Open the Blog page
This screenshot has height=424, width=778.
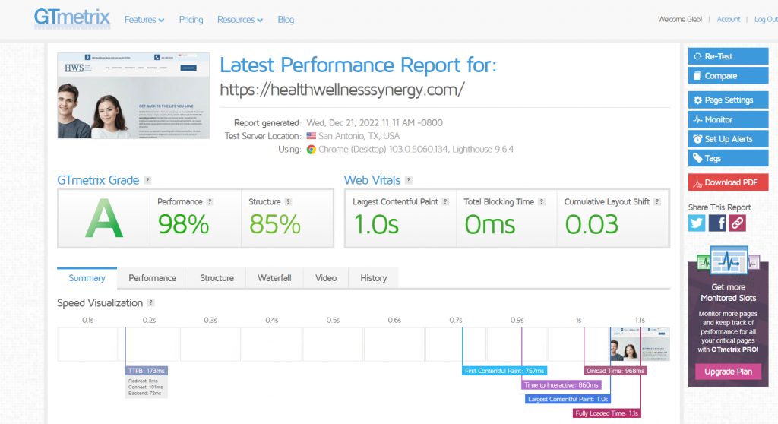(x=286, y=20)
